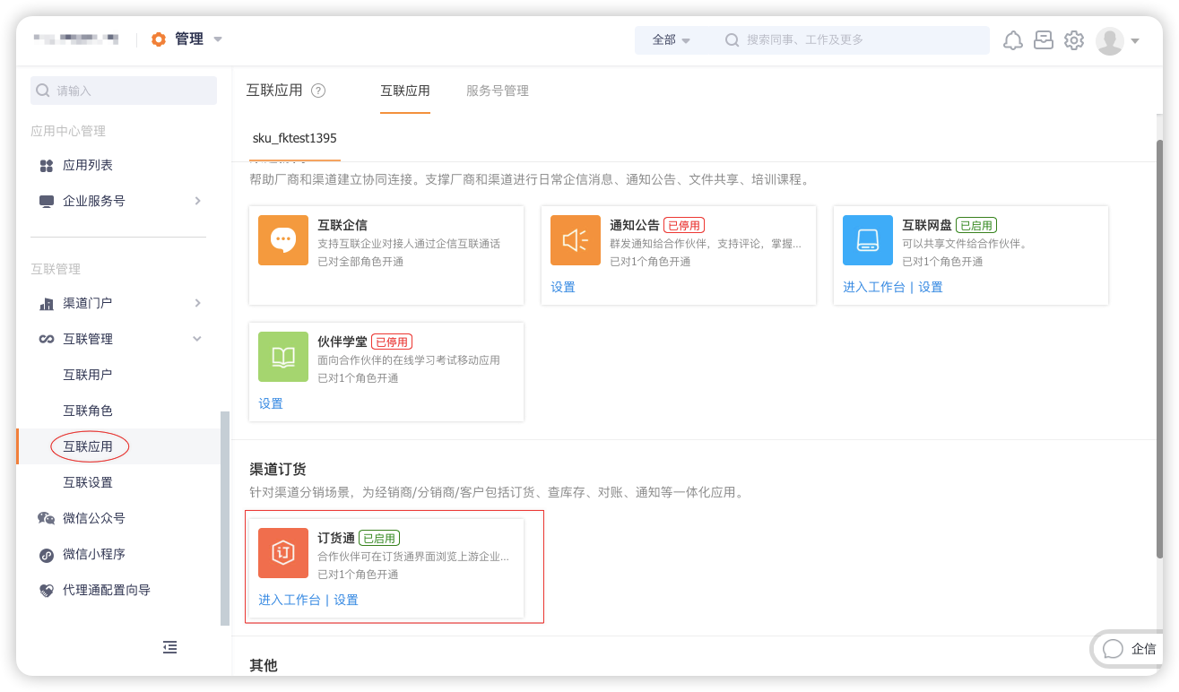Switch to the 互联应用 tab
Viewport: 1179px width, 692px height.
click(405, 91)
